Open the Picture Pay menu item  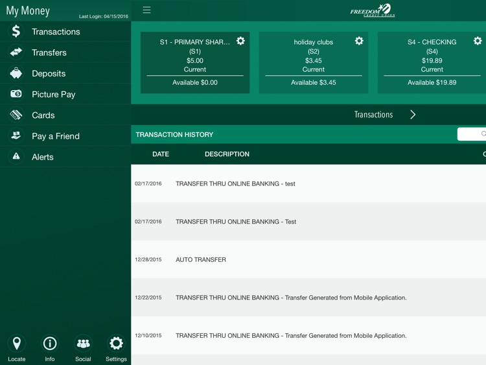65,94
